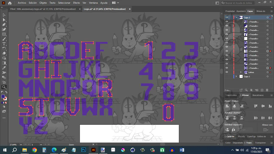The height and width of the screenshot is (154, 274).
Task: Open the Objeto menu
Action: pyautogui.click(x=43, y=3)
